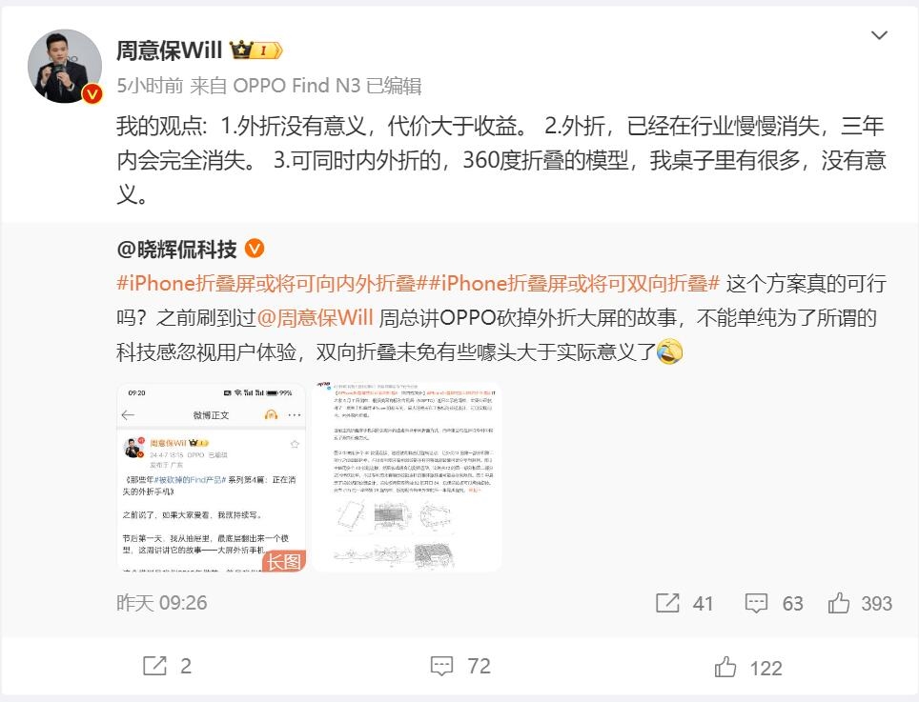Open the second patent diagram thumbnail
Image resolution: width=919 pixels, height=702 pixels.
click(x=407, y=476)
